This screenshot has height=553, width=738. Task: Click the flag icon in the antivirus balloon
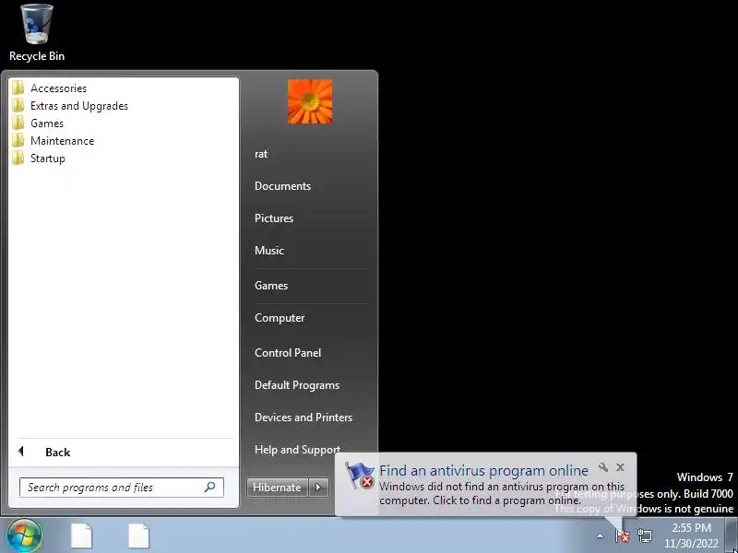(x=359, y=476)
